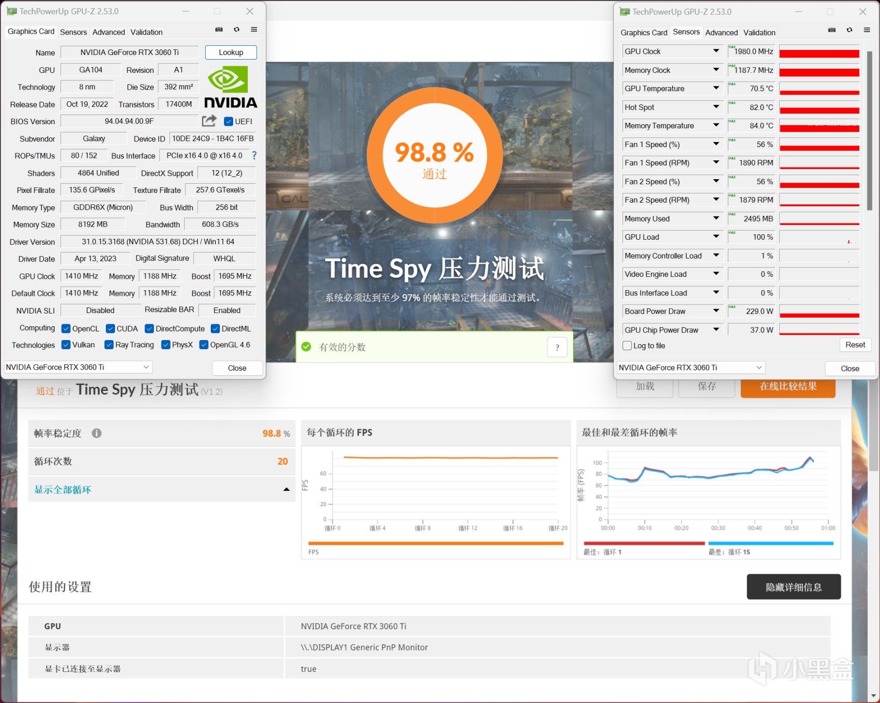Viewport: 880px width, 703px height.
Task: Click 隐藏详细信息 button
Action: tap(793, 587)
